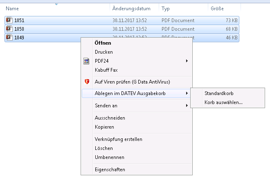Select Ausschneiden in the context menu

pyautogui.click(x=110, y=118)
